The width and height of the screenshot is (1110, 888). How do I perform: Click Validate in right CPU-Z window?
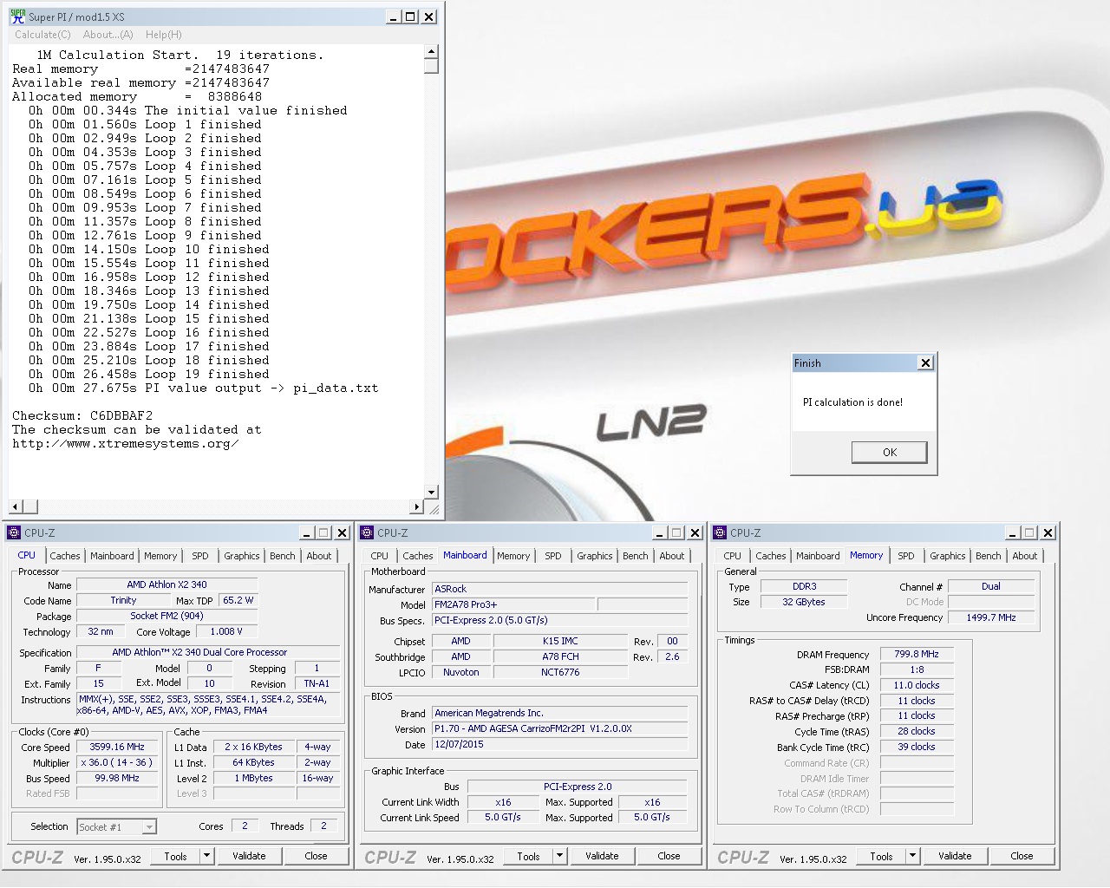pyautogui.click(x=955, y=856)
